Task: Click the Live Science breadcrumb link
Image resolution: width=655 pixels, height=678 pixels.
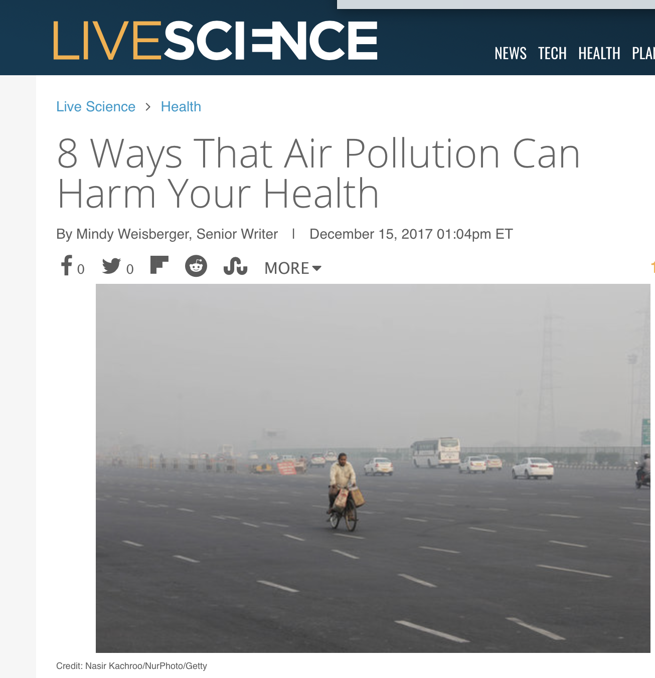Action: [x=96, y=107]
